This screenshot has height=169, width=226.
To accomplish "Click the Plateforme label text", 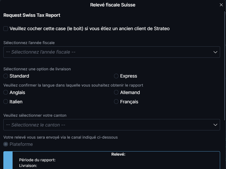I will coord(21,144).
